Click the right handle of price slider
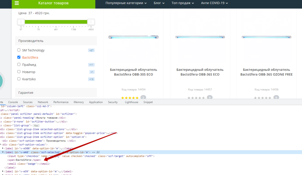Image resolution: width=302 pixels, height=175 pixels. [91, 22]
